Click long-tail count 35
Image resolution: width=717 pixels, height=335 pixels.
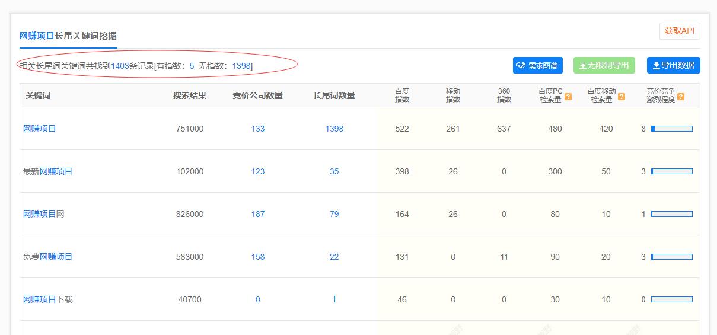coord(334,171)
